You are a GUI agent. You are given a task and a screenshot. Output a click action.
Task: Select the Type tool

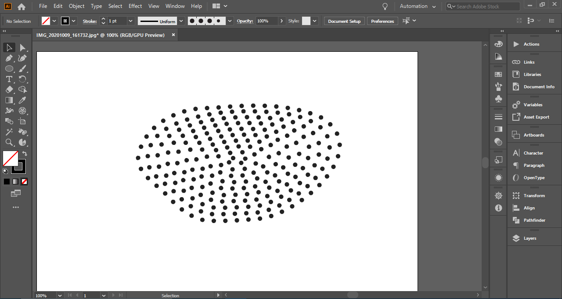(x=9, y=79)
